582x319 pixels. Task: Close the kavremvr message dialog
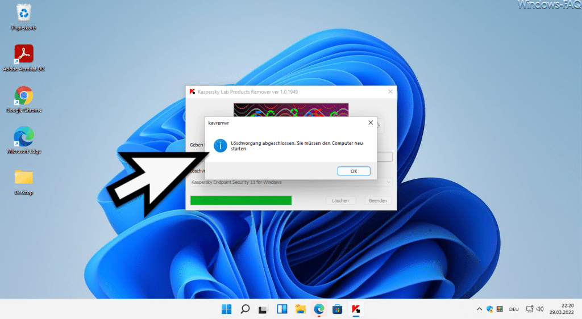371,123
